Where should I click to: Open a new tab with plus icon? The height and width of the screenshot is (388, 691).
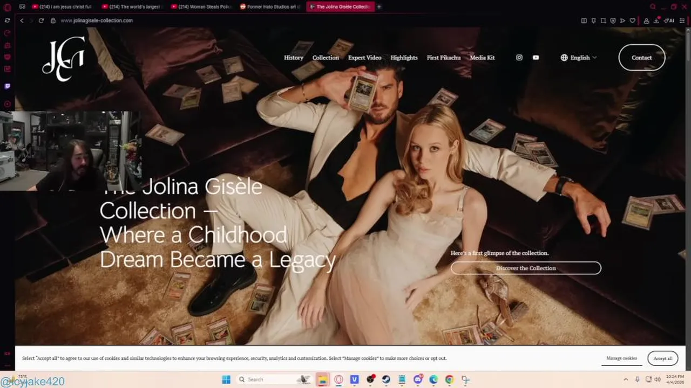click(x=379, y=7)
